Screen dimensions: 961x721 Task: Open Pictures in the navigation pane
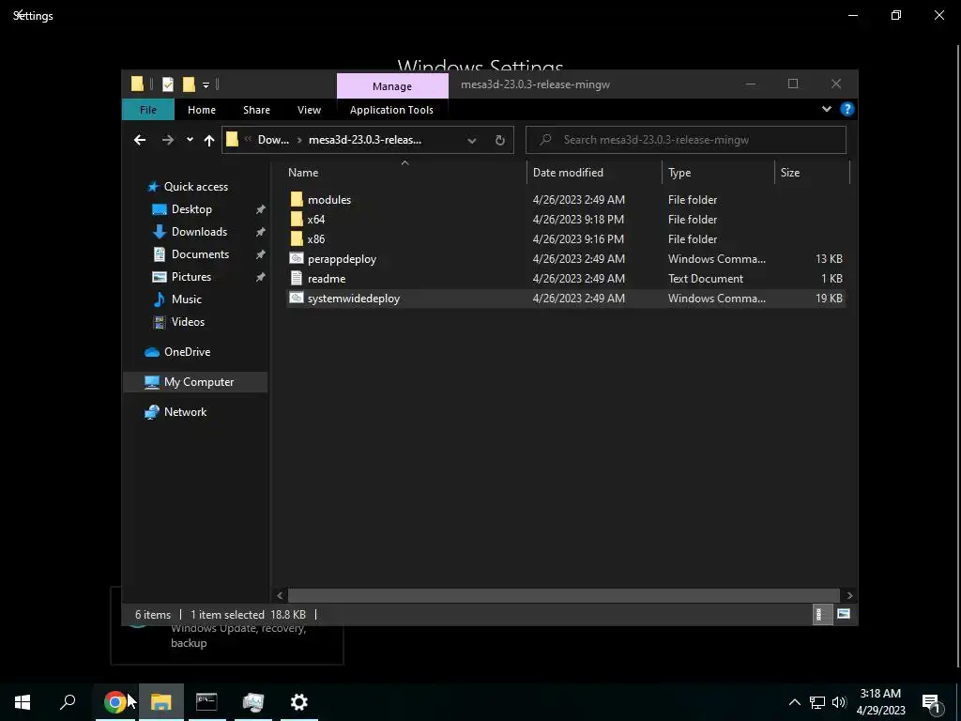point(191,277)
